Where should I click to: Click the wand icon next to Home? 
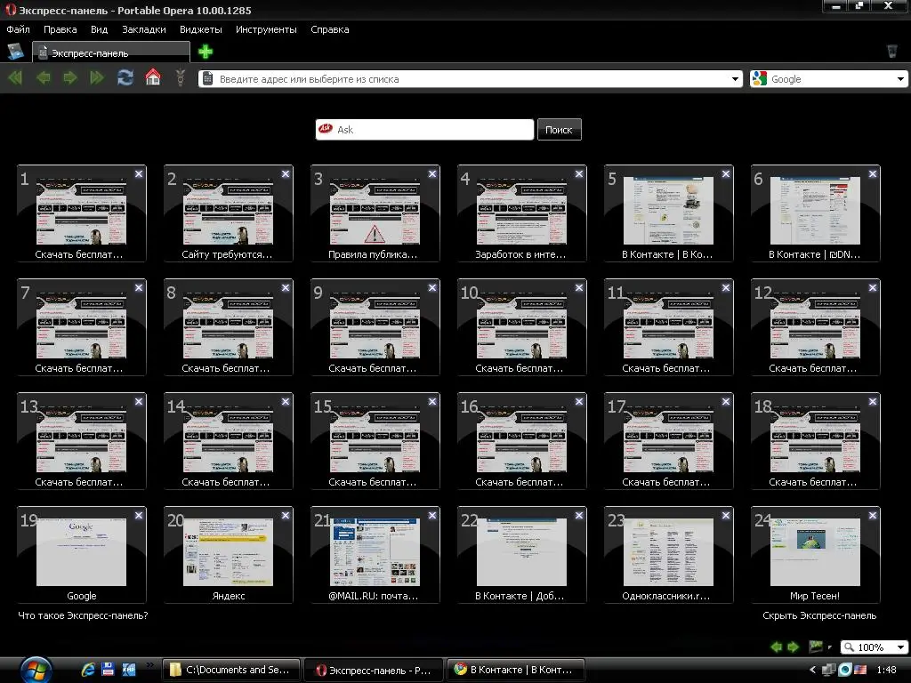181,78
